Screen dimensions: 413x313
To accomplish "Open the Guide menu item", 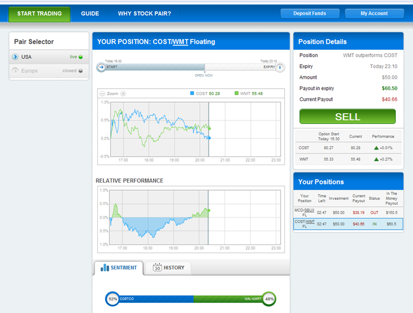I will click(90, 14).
